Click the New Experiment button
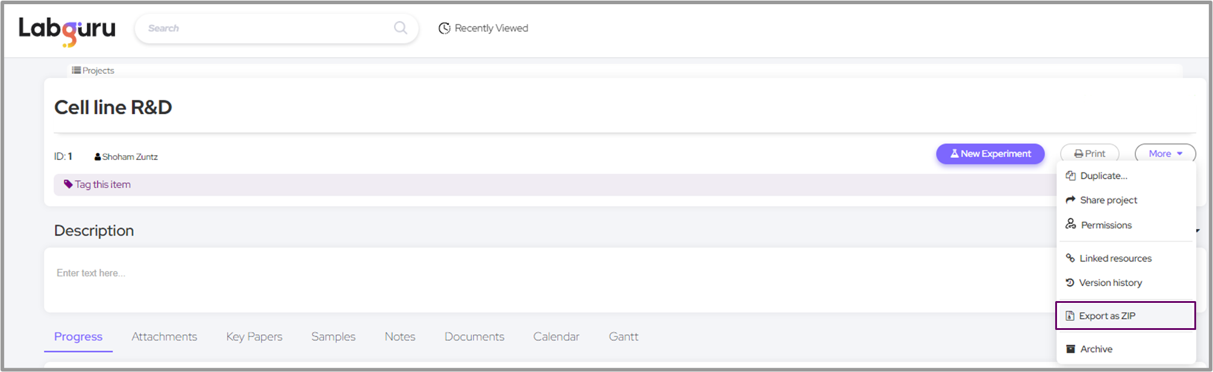1213x372 pixels. tap(990, 154)
